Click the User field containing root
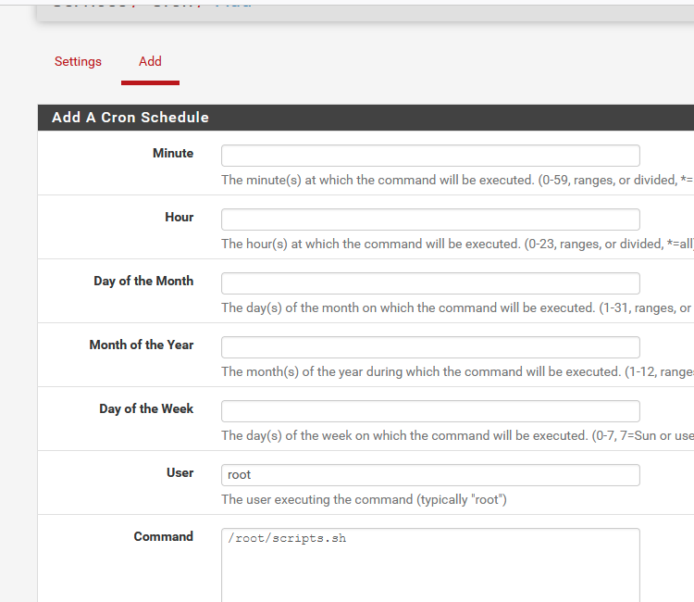 [430, 475]
